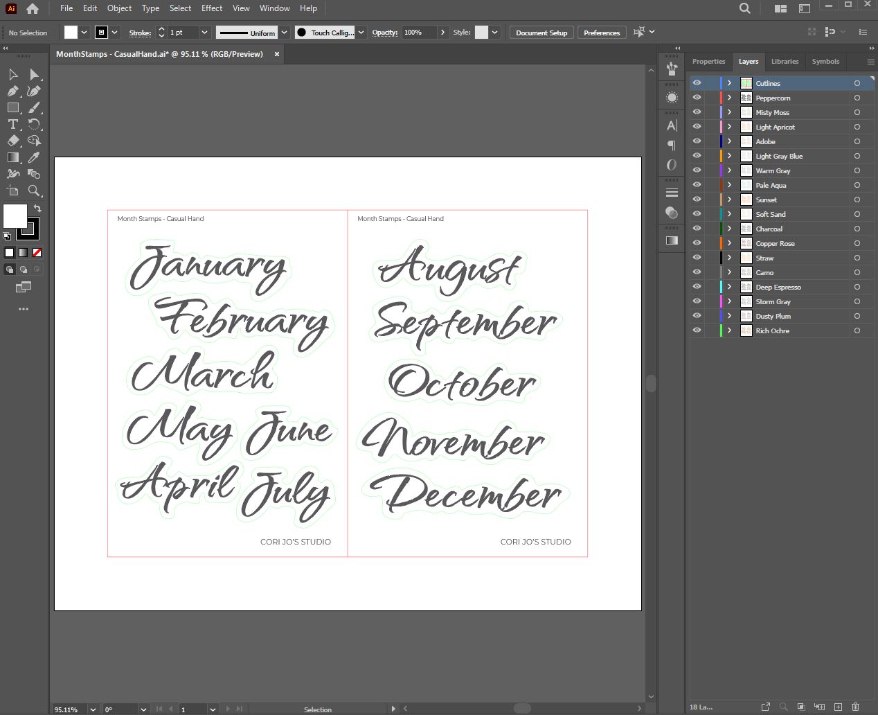This screenshot has height=715, width=878.
Task: Hide the Dusty Plum layer
Action: tap(697, 316)
